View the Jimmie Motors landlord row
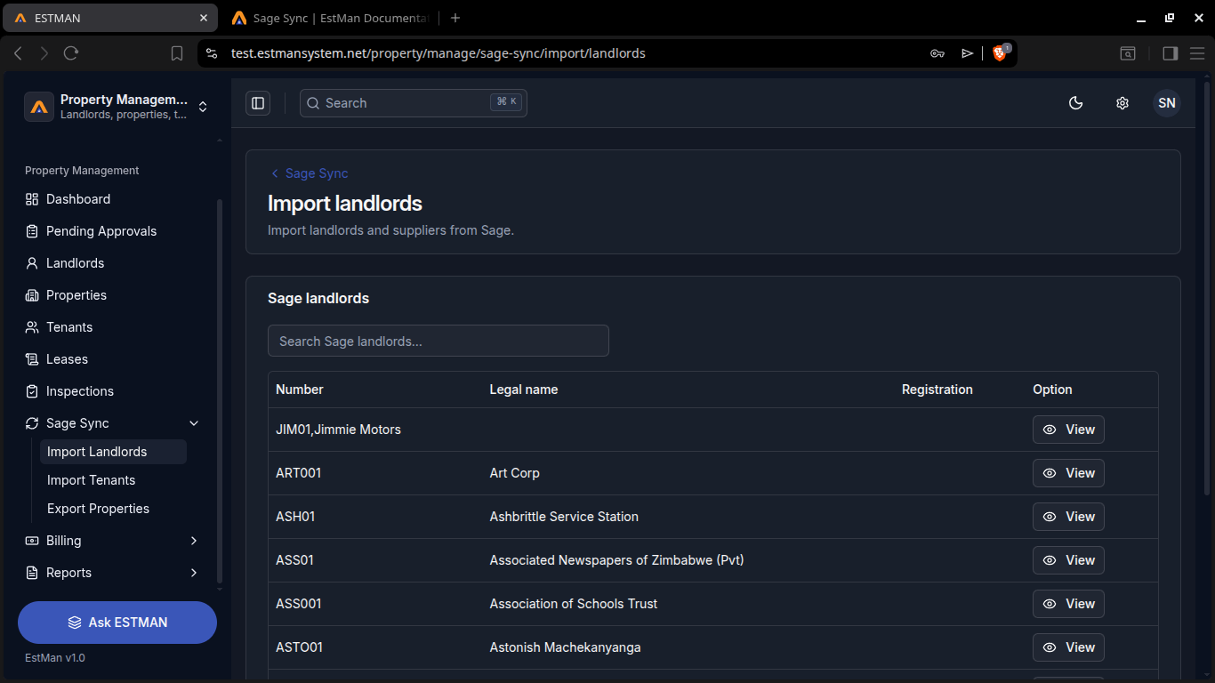The height and width of the screenshot is (683, 1215). pos(1068,430)
